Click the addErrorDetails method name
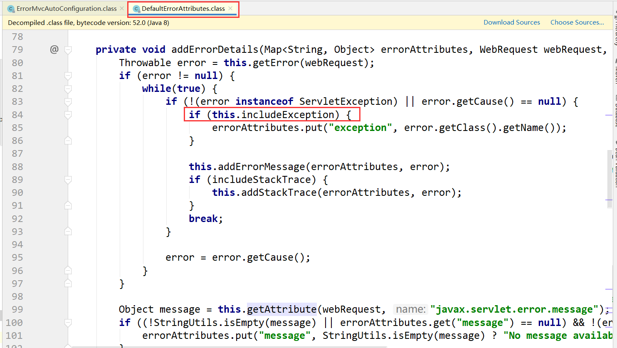 pos(215,49)
